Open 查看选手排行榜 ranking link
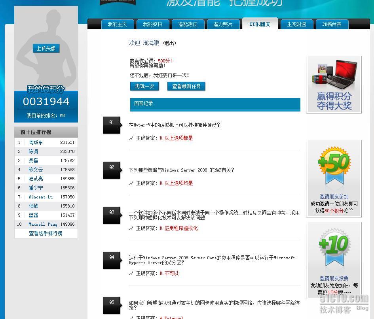 click(46, 233)
